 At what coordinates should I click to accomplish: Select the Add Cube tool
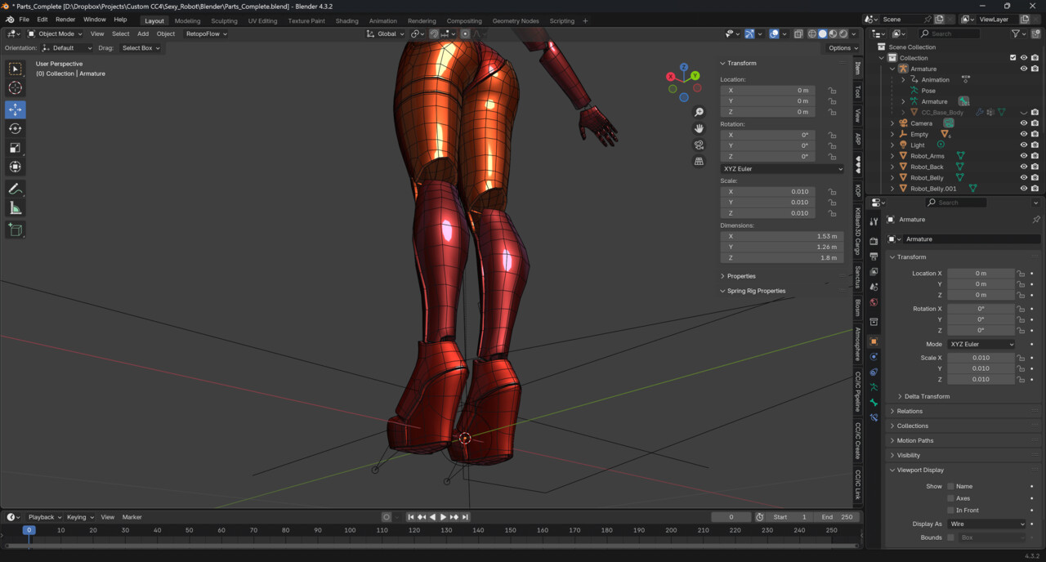[16, 230]
